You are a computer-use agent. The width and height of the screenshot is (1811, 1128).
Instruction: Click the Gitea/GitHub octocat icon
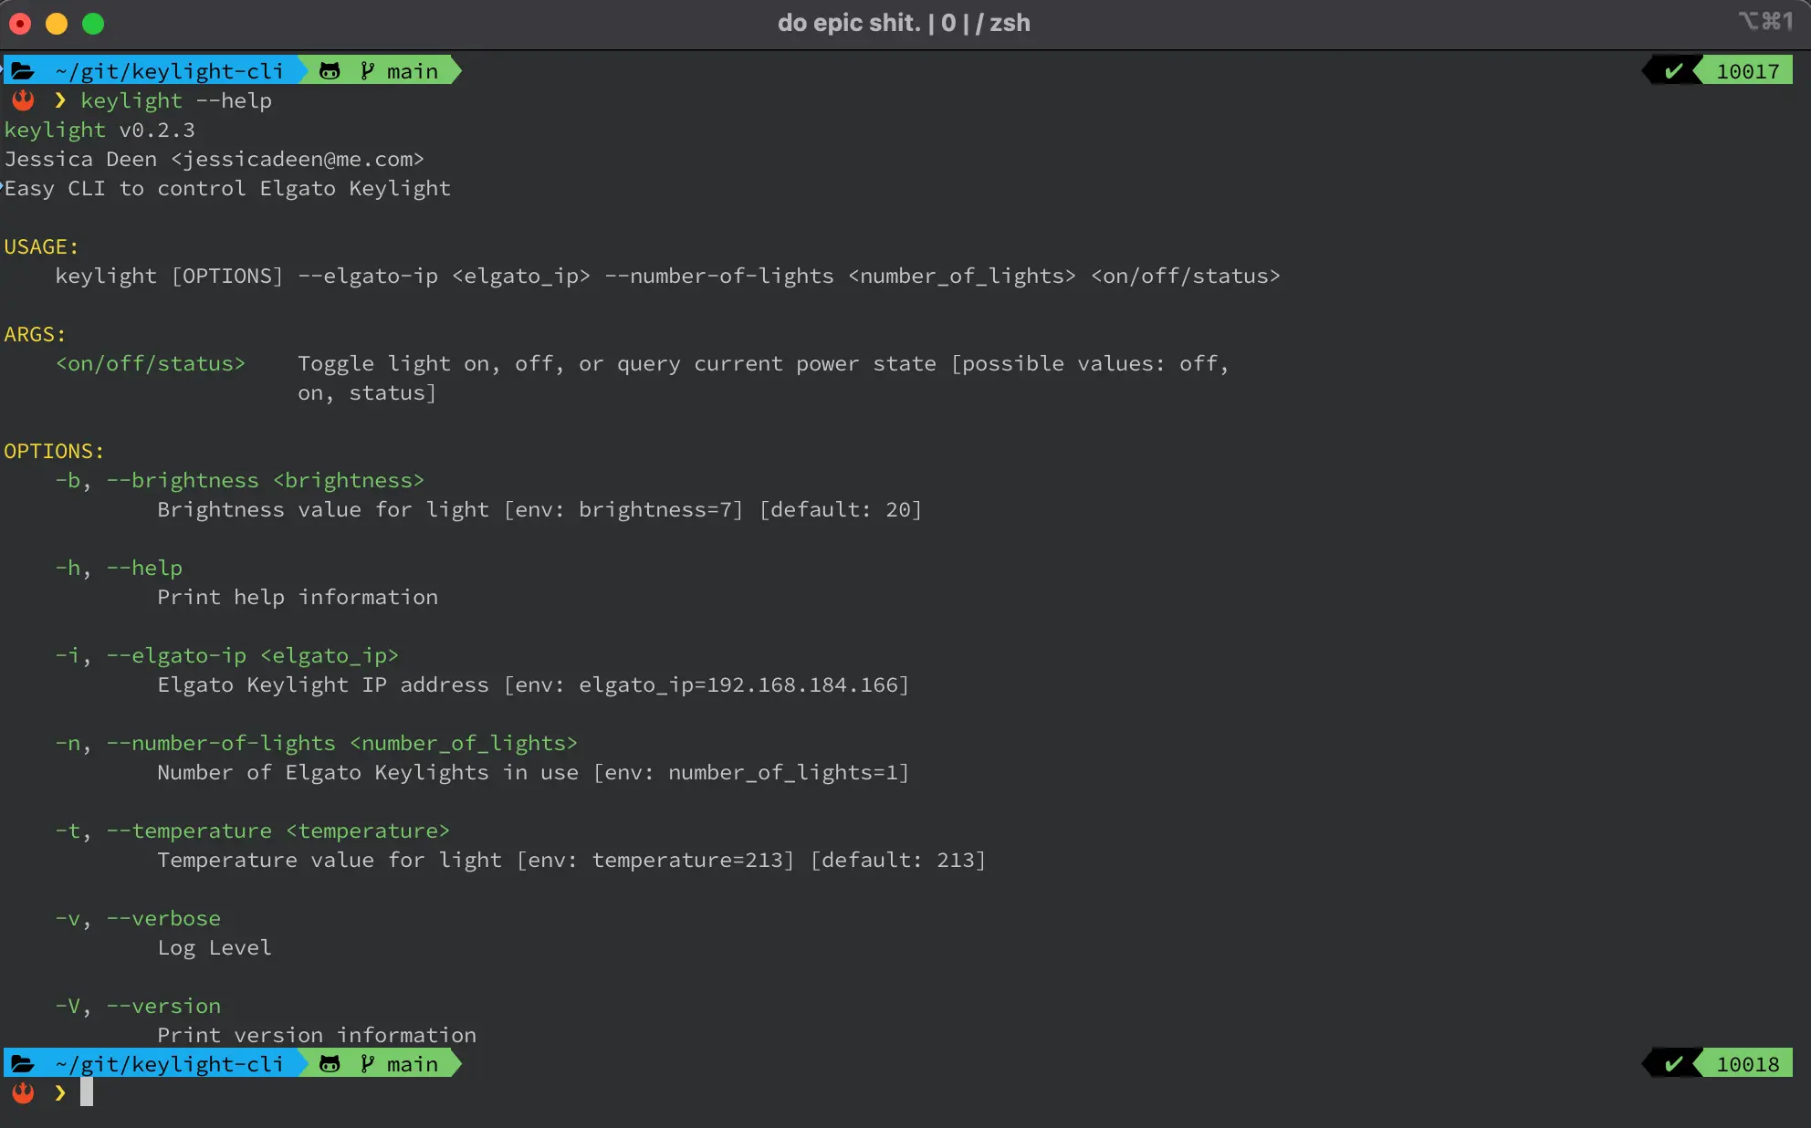328,70
